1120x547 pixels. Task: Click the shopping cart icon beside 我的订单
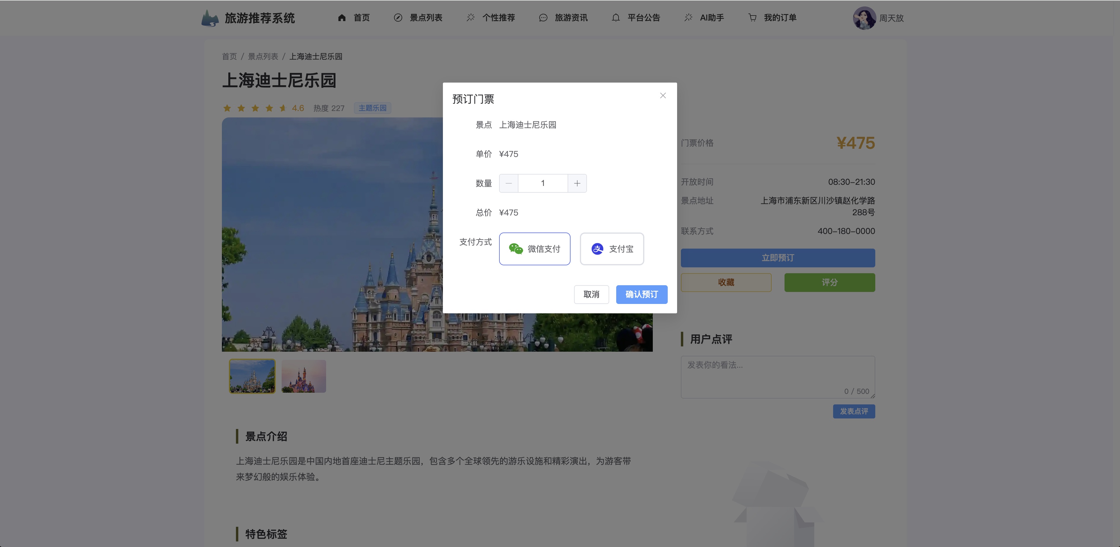click(752, 18)
